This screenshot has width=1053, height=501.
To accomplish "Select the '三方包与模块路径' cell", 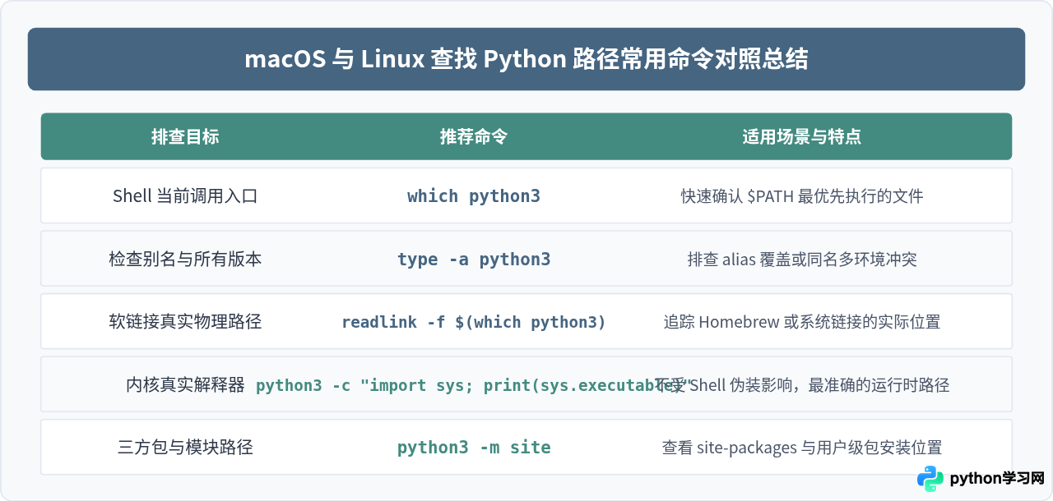I will pos(185,448).
